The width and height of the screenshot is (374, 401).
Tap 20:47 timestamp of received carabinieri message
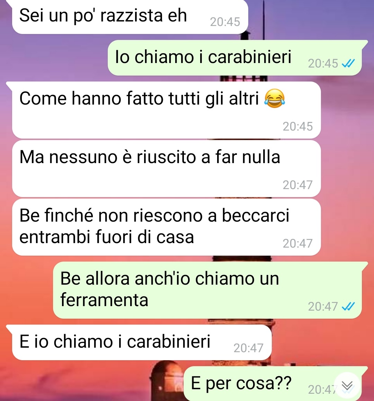[248, 348]
